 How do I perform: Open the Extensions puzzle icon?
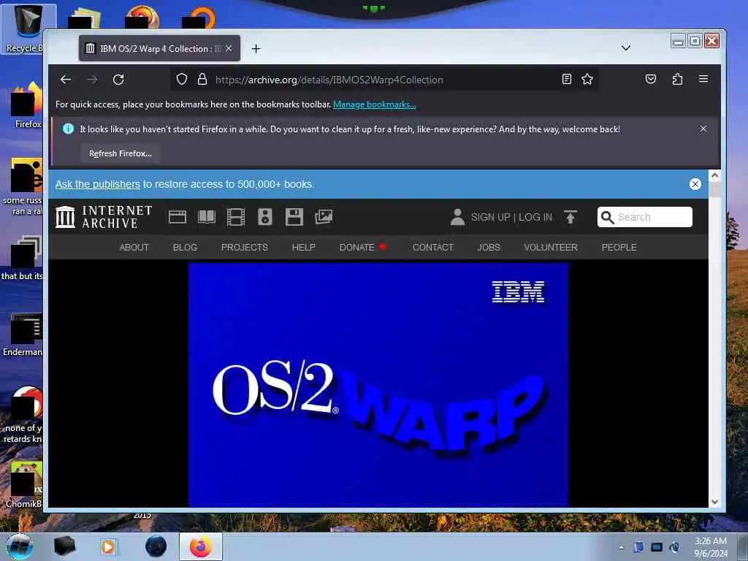(677, 79)
